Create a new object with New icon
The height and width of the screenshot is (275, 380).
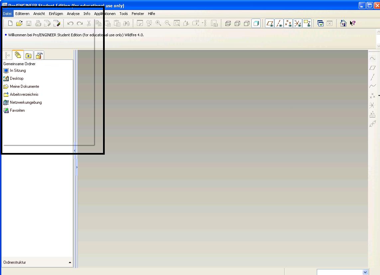click(10, 24)
